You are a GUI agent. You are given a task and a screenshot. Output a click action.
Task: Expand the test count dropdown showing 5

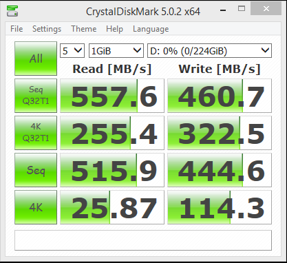click(72, 50)
